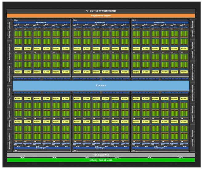Click the L2 Cache block
Image resolution: width=202 pixels, height=169 pixels.
[101, 86]
